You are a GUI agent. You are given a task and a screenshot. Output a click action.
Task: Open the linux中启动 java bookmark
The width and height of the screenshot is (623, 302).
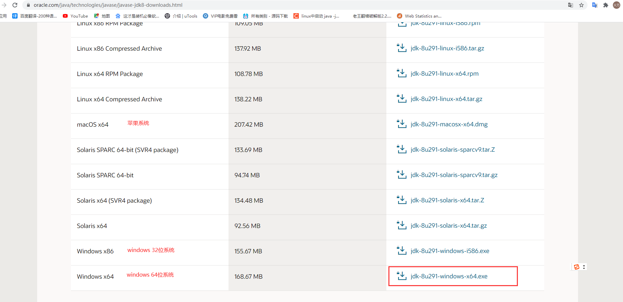(x=316, y=16)
